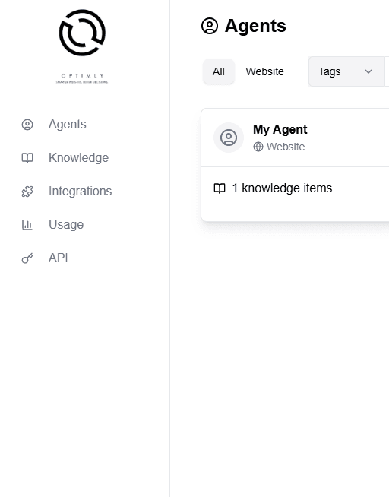Go to the Integrations label in sidebar

pyautogui.click(x=80, y=192)
